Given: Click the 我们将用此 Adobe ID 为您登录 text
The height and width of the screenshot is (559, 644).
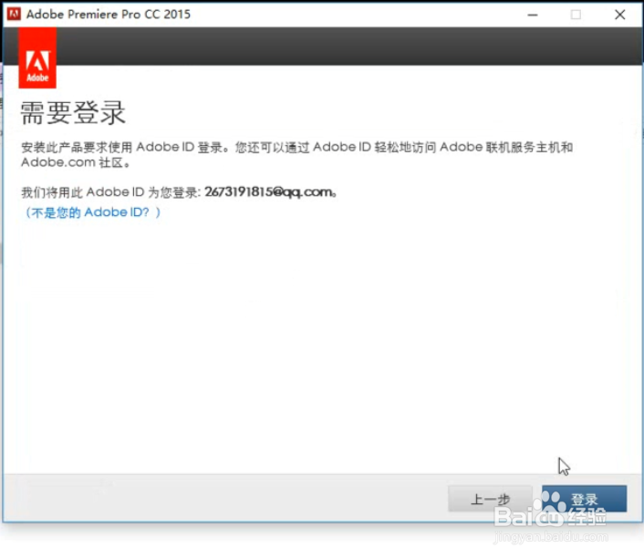Looking at the screenshot, I should point(109,192).
